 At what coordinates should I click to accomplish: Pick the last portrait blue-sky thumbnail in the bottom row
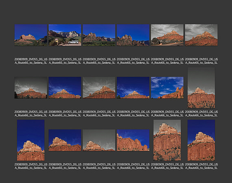click(x=201, y=140)
